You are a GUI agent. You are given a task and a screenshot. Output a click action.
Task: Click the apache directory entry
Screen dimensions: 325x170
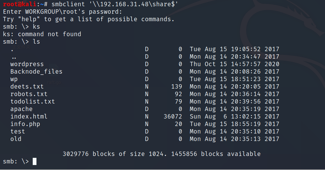[x=21, y=109]
